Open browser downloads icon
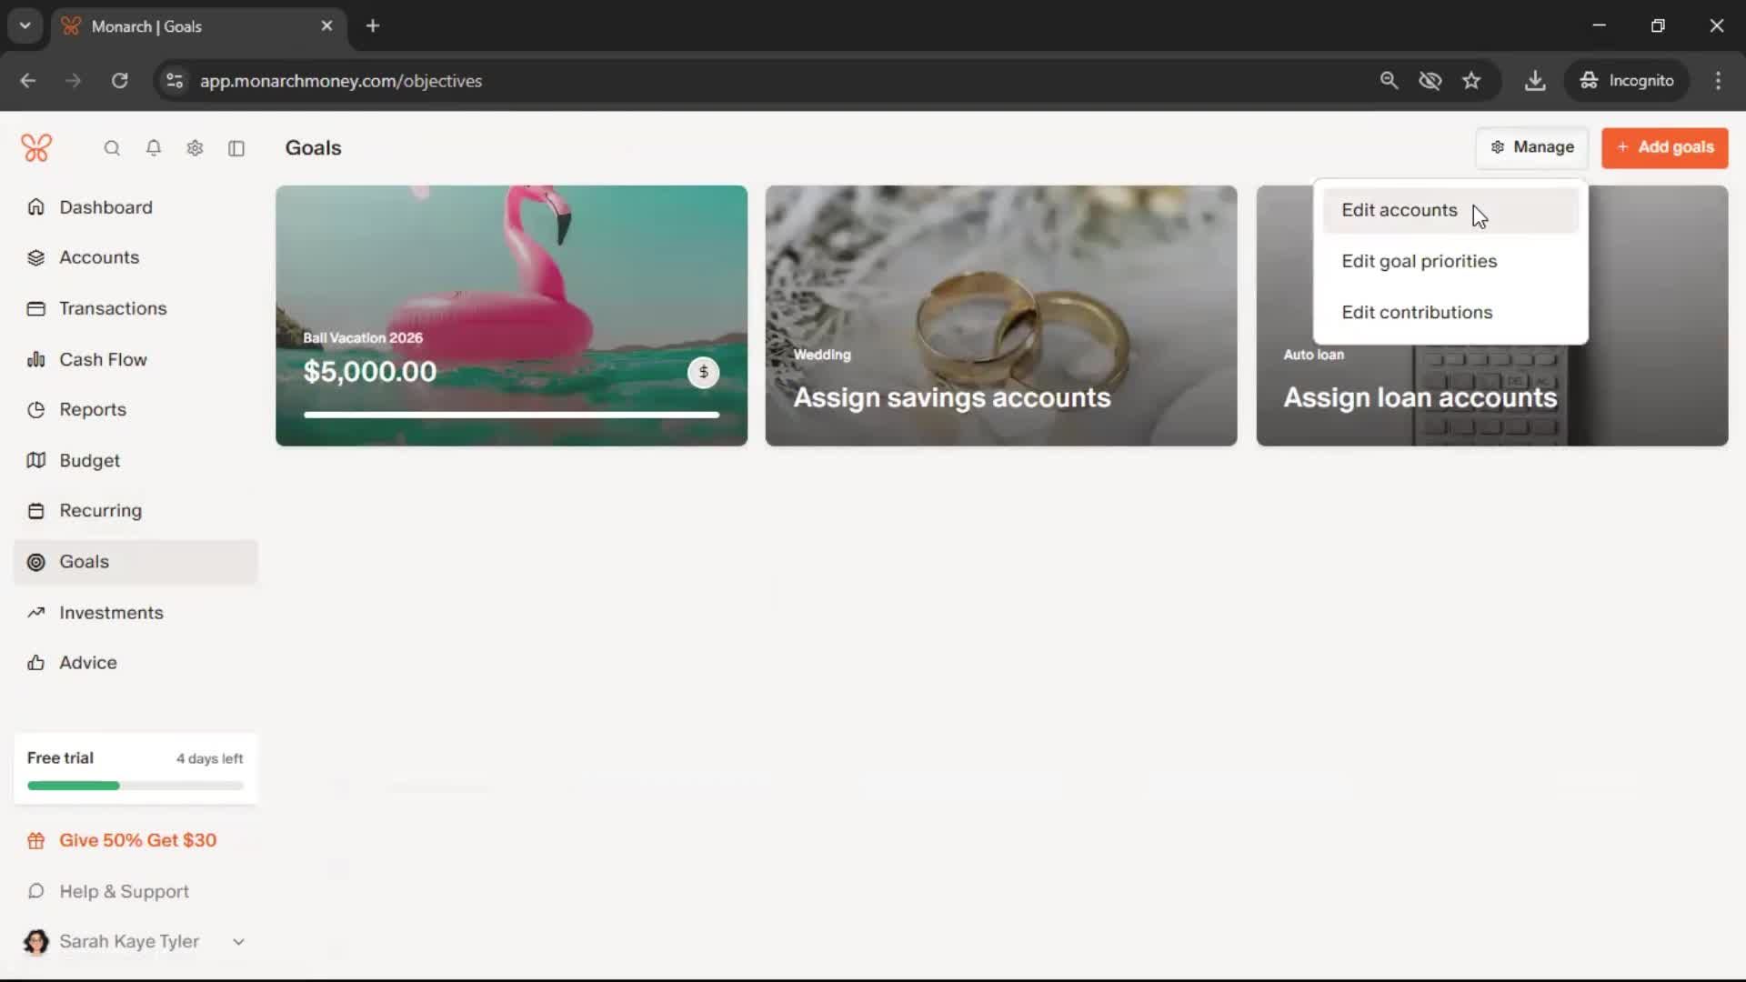 [1535, 81]
